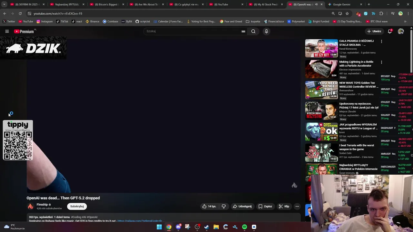The height and width of the screenshot is (232, 413).
Task: Open options for the Making Lightning video suggestion
Action: point(381,62)
